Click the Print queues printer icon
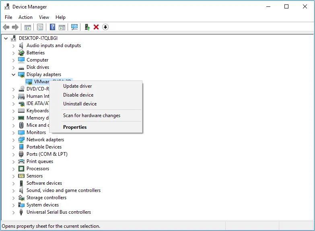This screenshot has width=315, height=231. point(21,161)
